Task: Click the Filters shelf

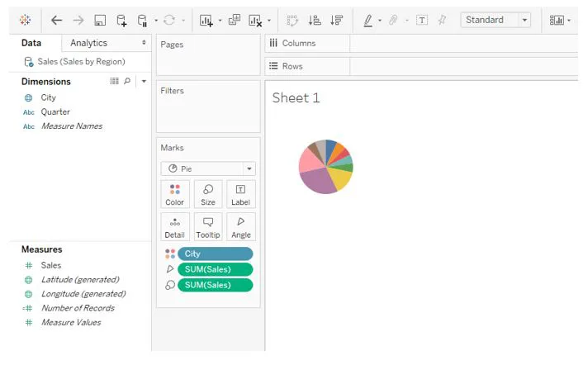Action: point(208,107)
